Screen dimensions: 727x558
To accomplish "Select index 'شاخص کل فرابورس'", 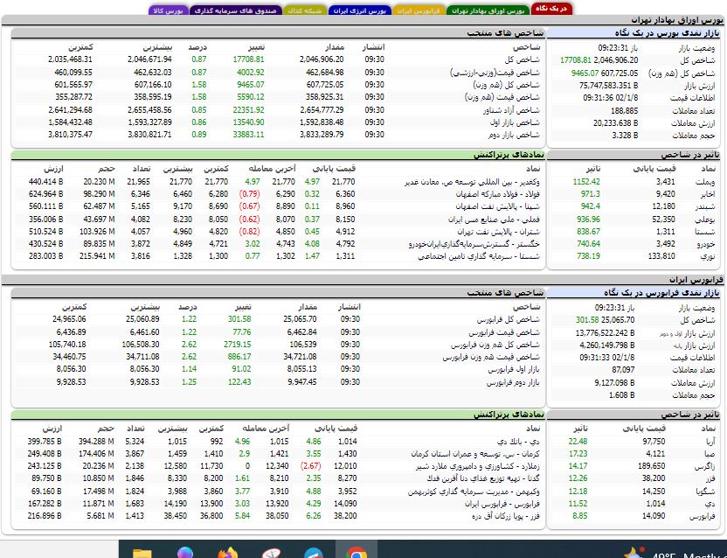I will pos(509,320).
